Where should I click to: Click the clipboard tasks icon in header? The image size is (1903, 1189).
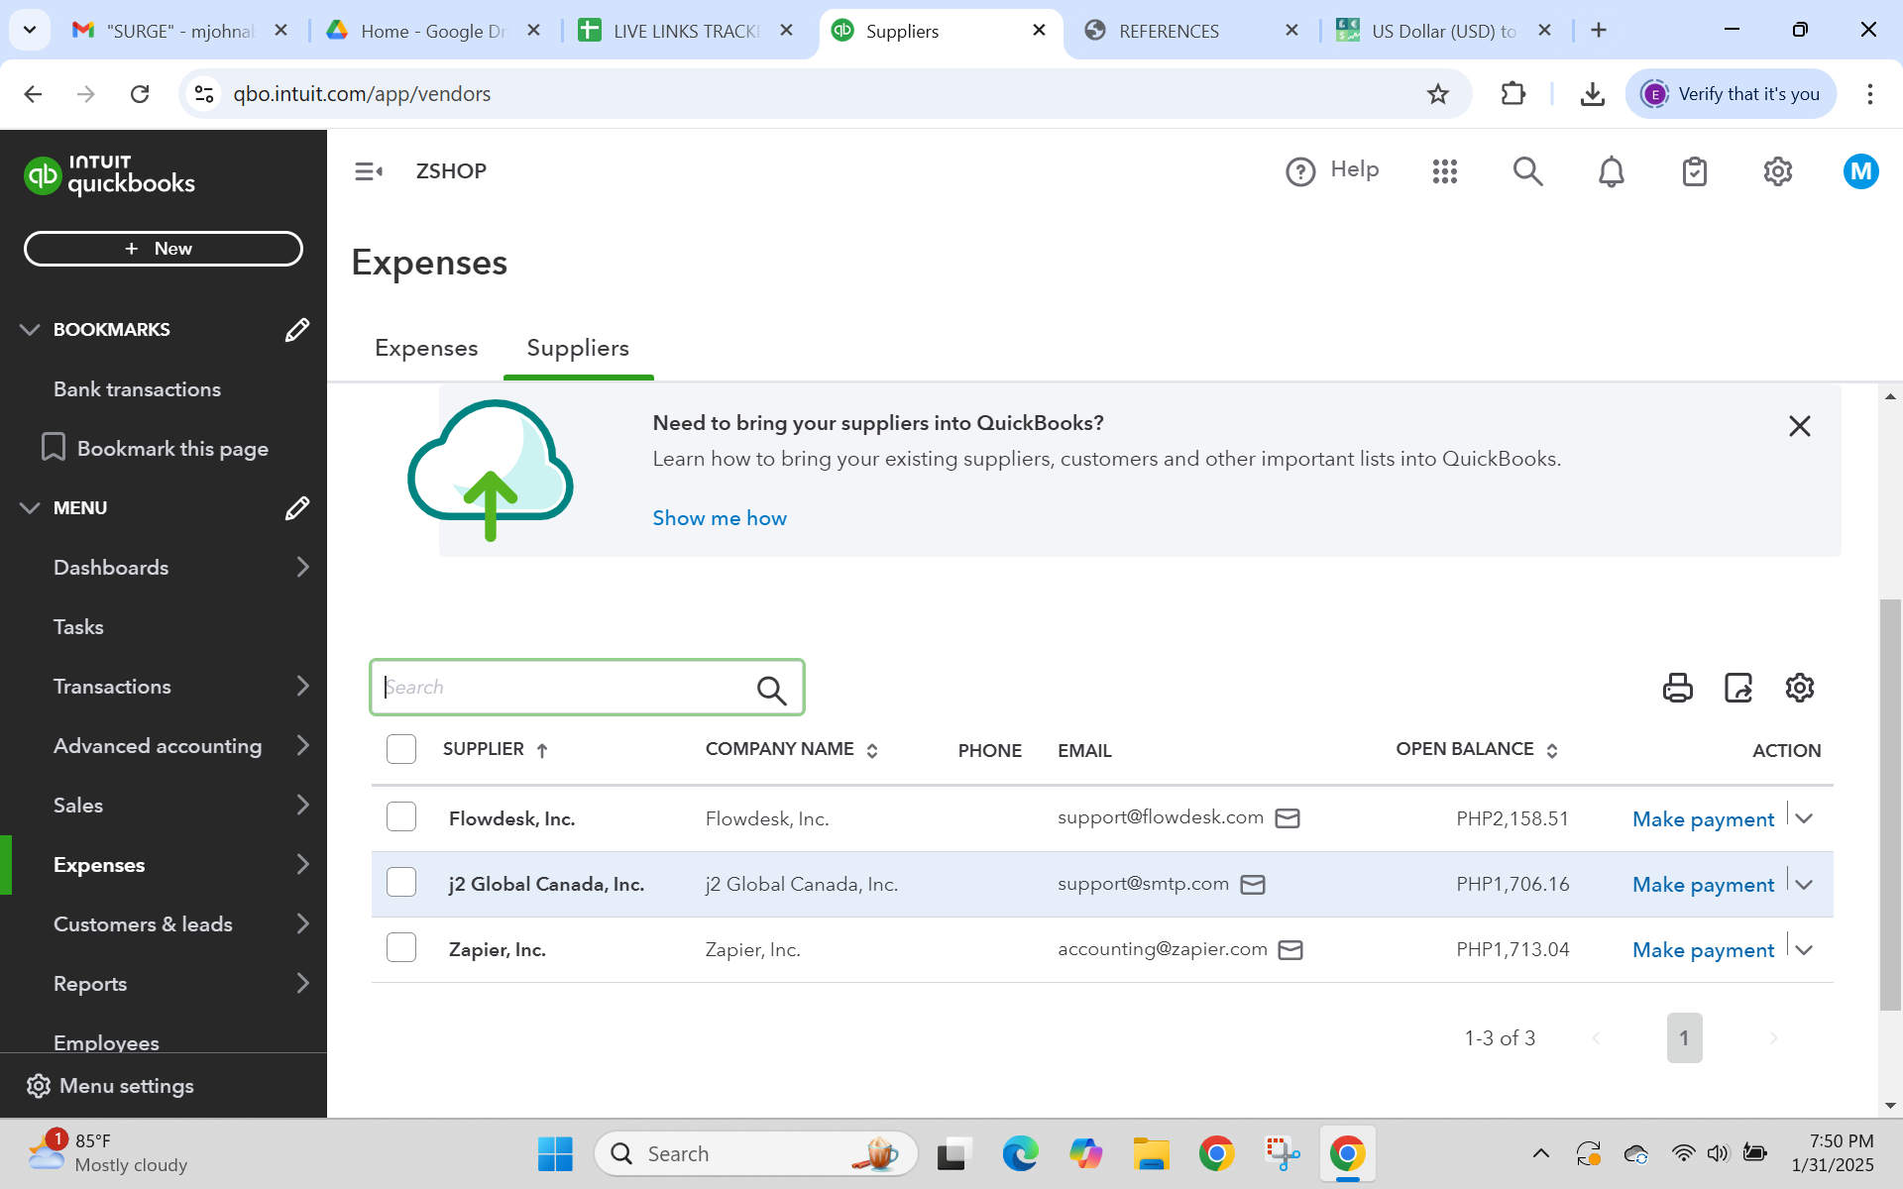click(1694, 171)
